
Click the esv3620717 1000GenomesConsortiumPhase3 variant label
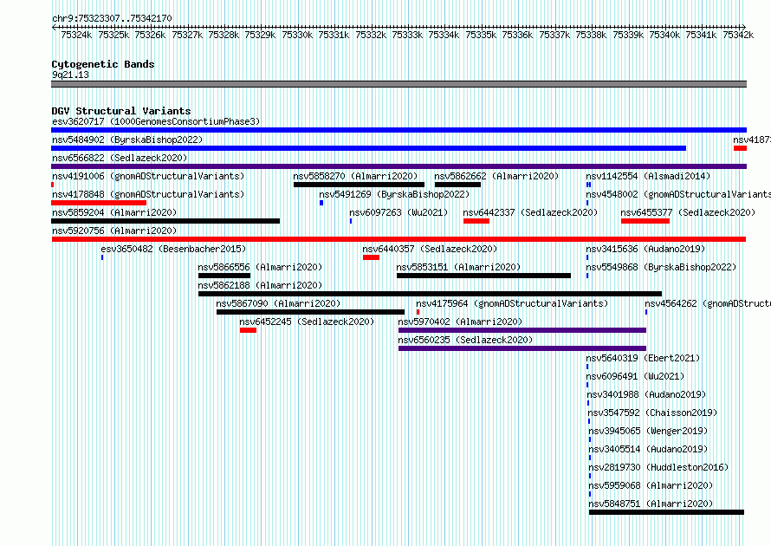[x=156, y=121]
